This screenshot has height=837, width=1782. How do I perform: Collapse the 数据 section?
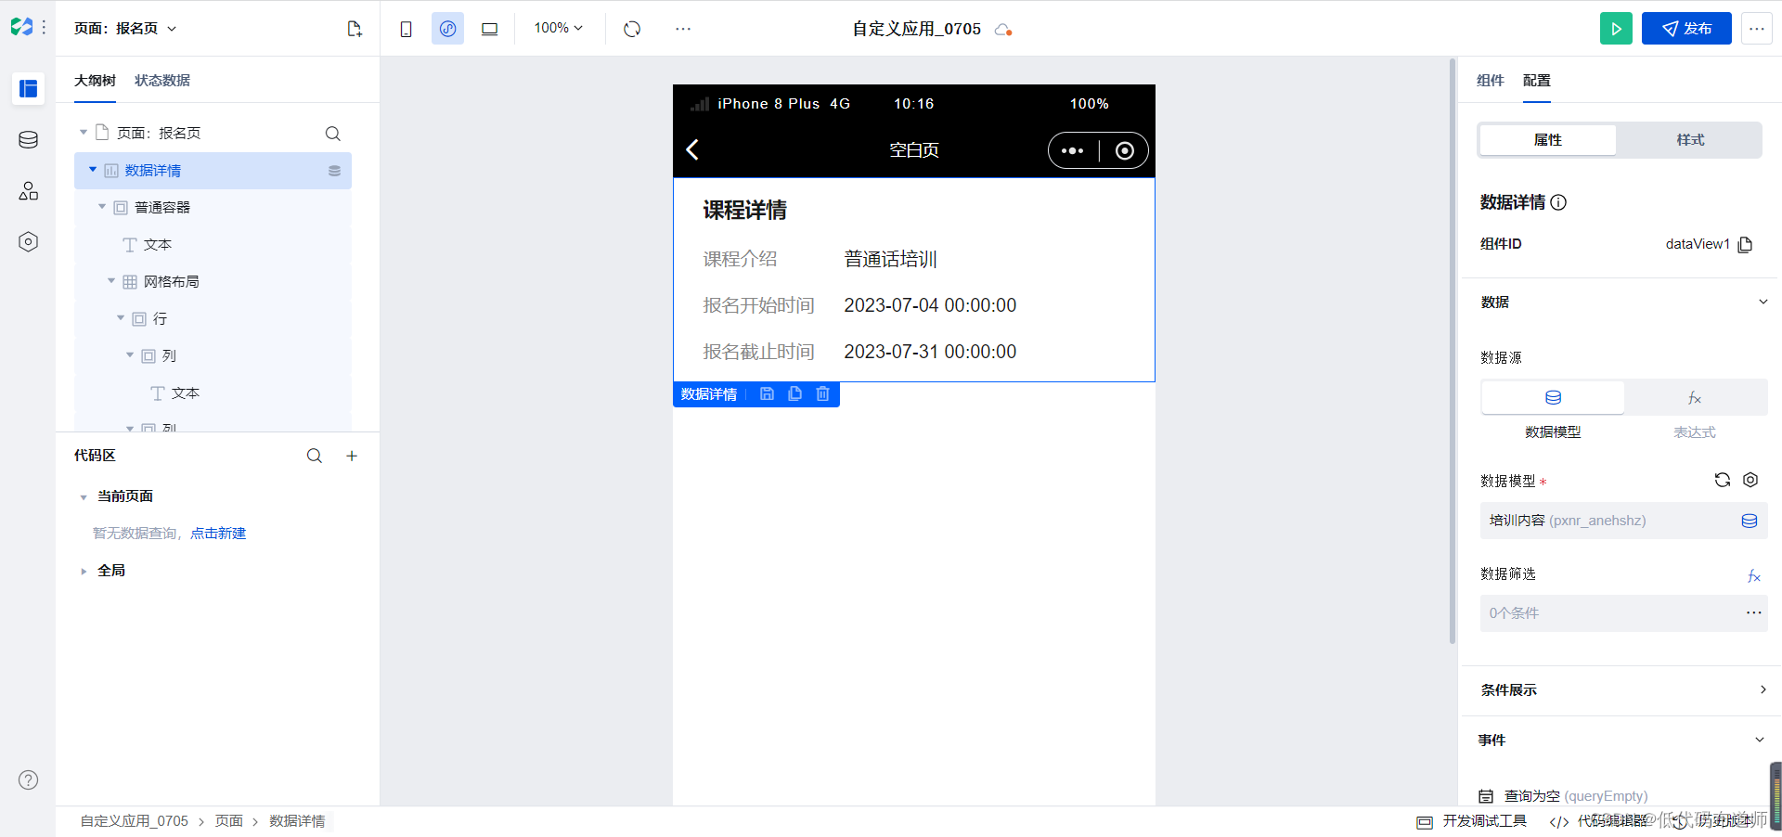[1763, 302]
